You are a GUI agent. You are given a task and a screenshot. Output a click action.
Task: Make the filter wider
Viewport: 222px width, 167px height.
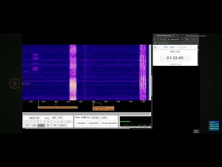(104, 117)
